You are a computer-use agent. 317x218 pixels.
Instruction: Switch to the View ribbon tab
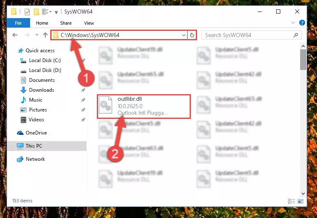(89, 23)
